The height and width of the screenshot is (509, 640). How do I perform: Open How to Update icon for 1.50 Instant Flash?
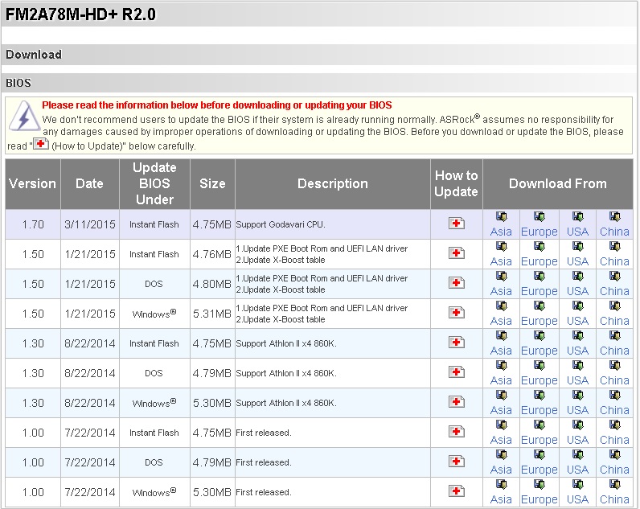457,253
